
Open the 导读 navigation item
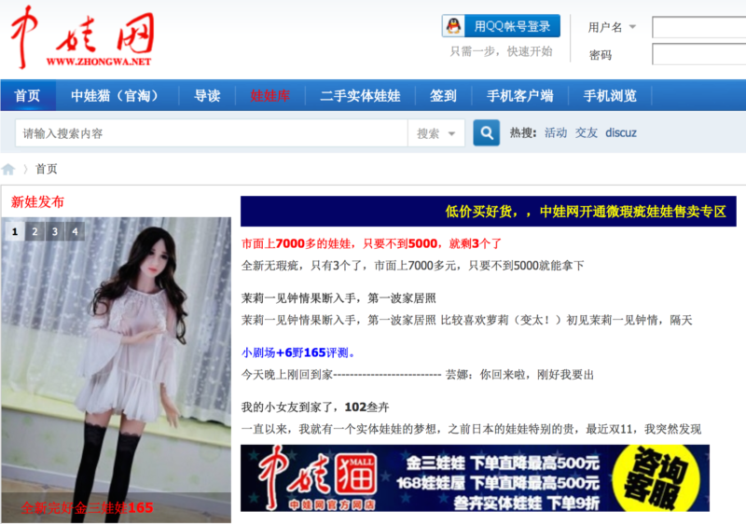pyautogui.click(x=207, y=96)
